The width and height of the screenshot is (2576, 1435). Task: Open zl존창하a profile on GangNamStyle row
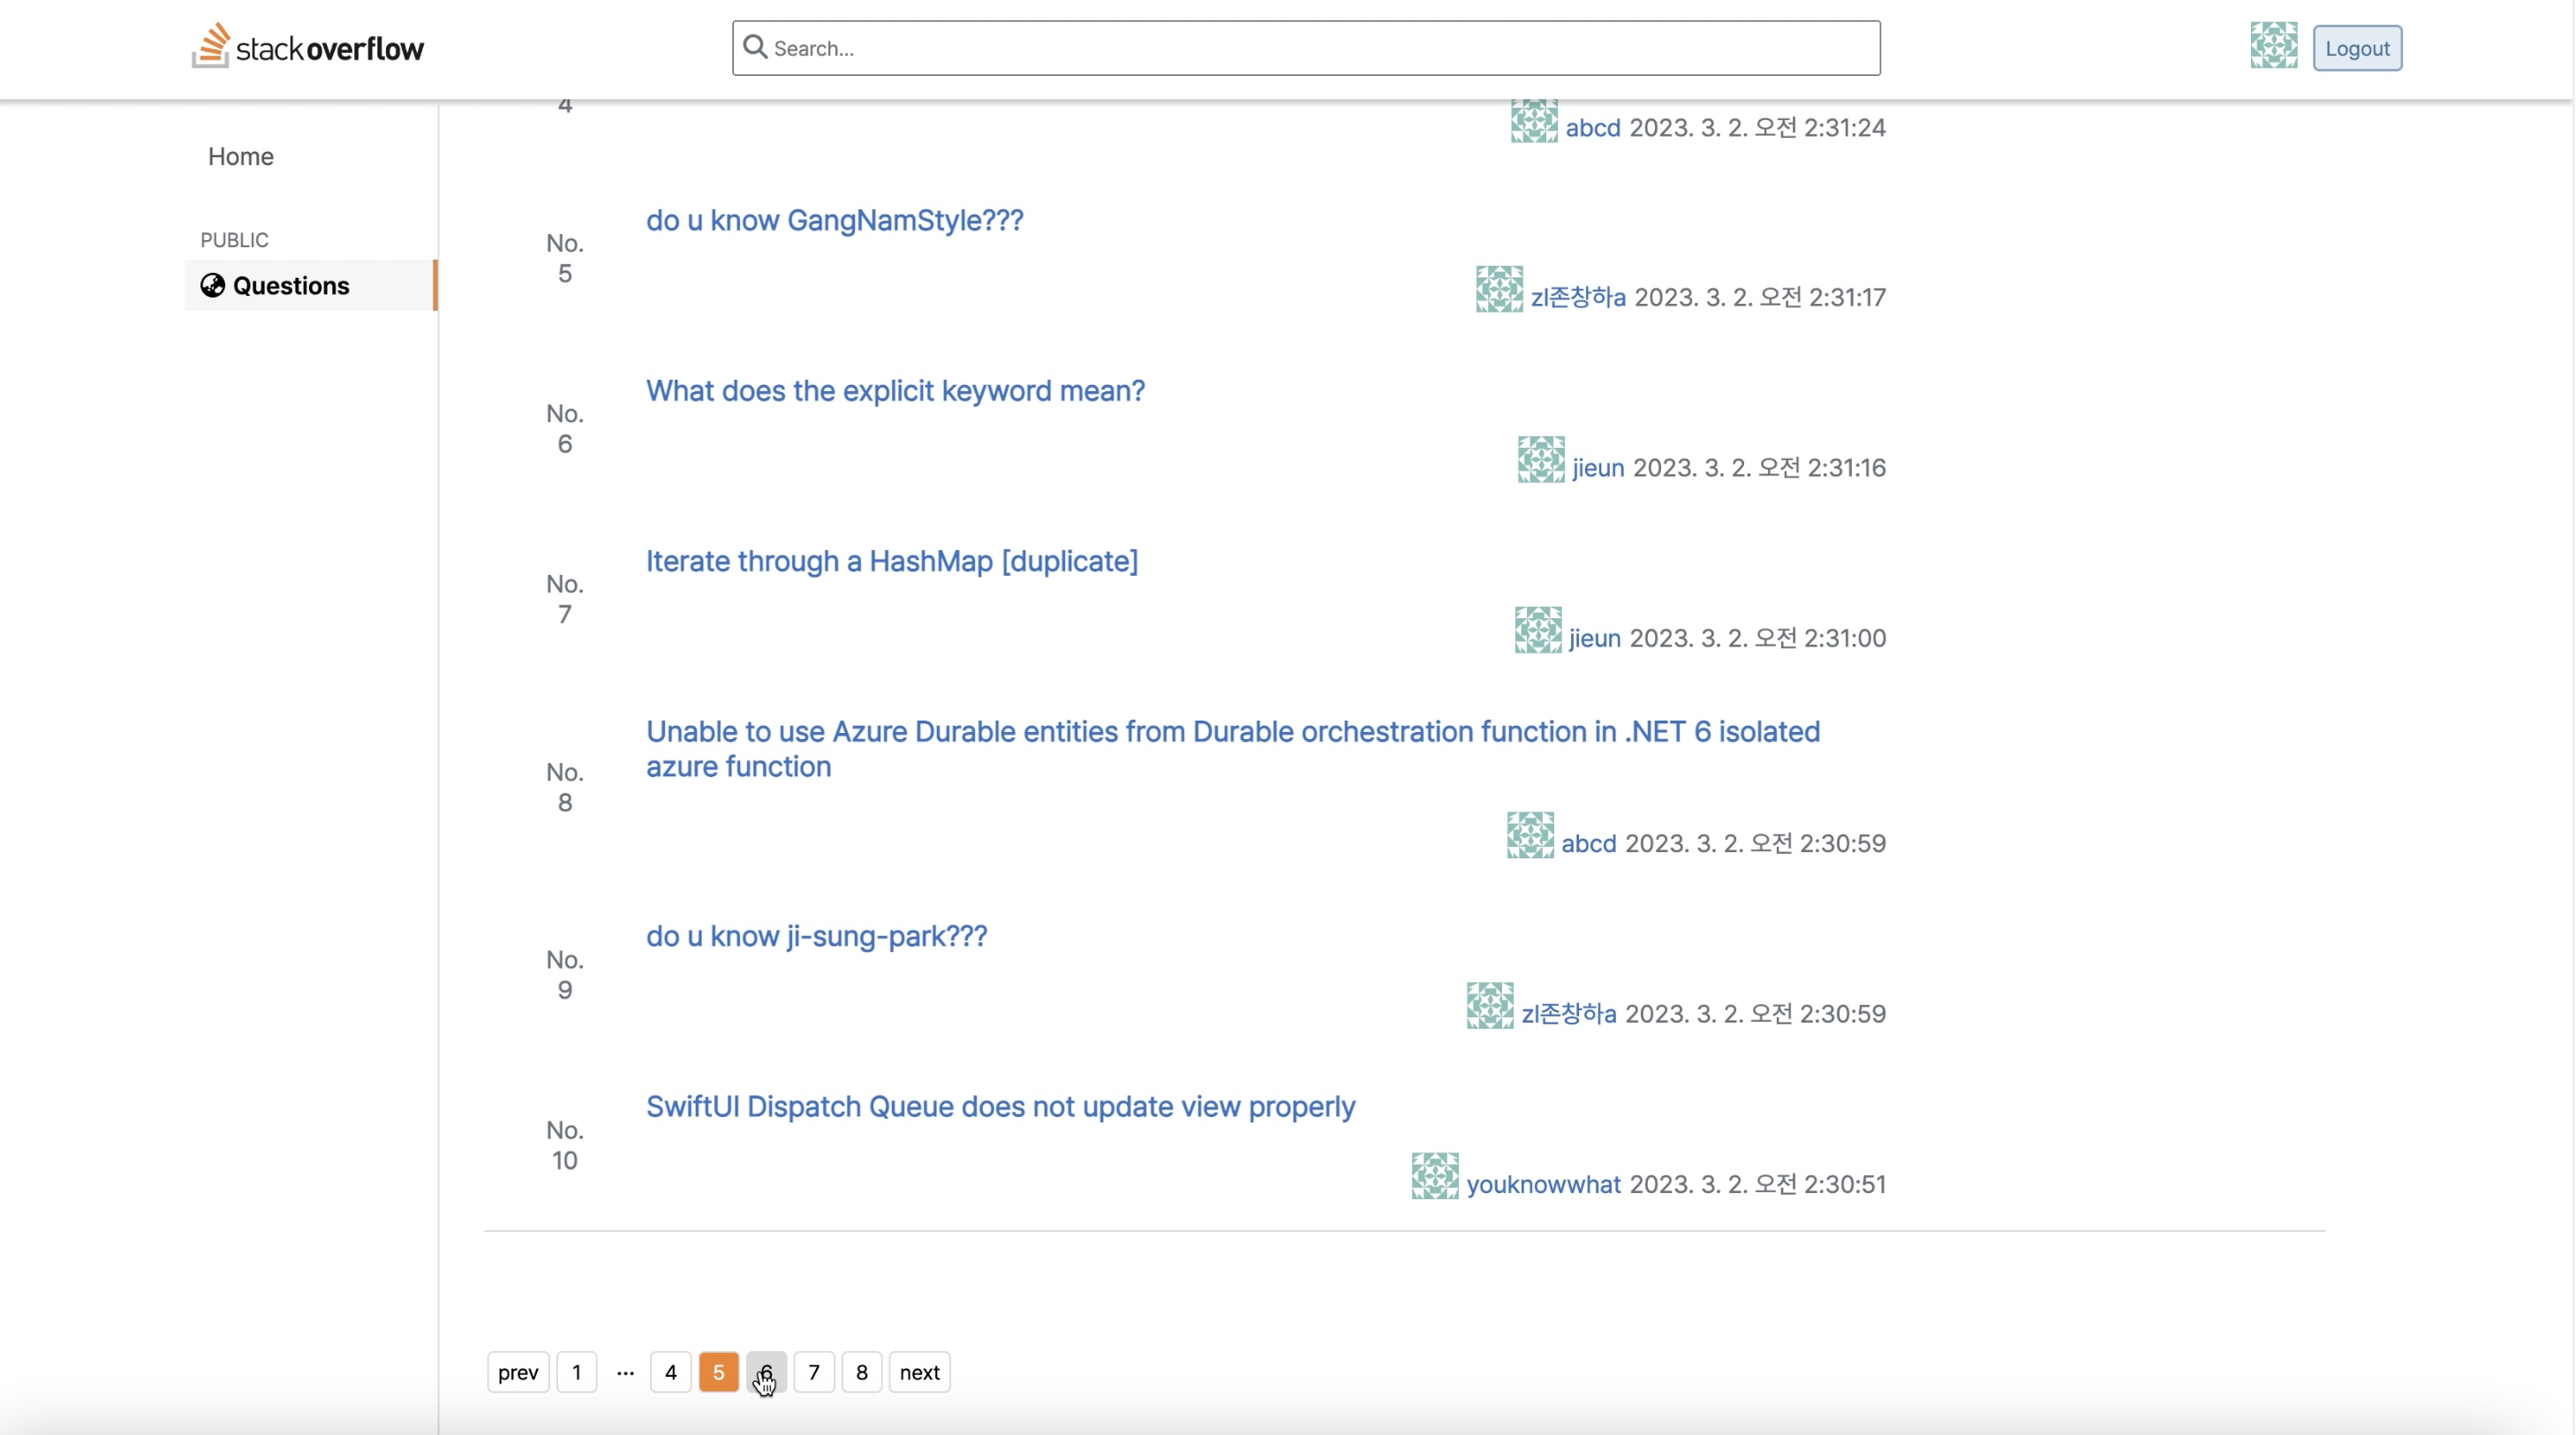(x=1578, y=297)
